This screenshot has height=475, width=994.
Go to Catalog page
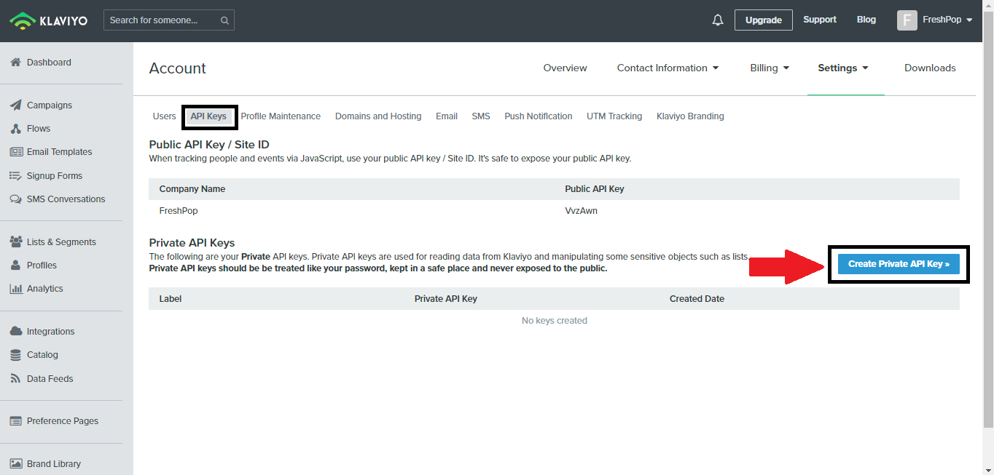[x=42, y=355]
